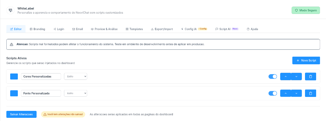
Task: Open Estilo dropdown for Cores Personalizadas
Action: (75, 76)
